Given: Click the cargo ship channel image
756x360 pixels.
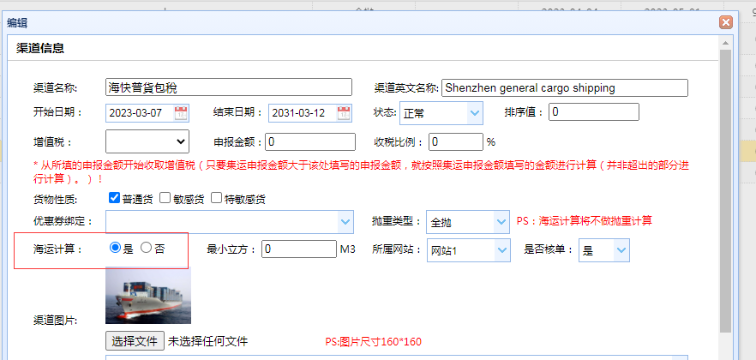Looking at the screenshot, I should tap(148, 295).
